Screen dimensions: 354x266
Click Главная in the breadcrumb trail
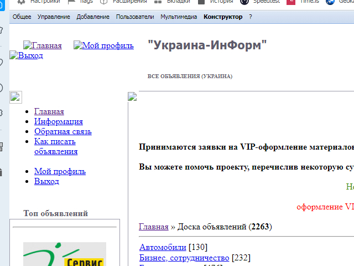[x=153, y=227]
